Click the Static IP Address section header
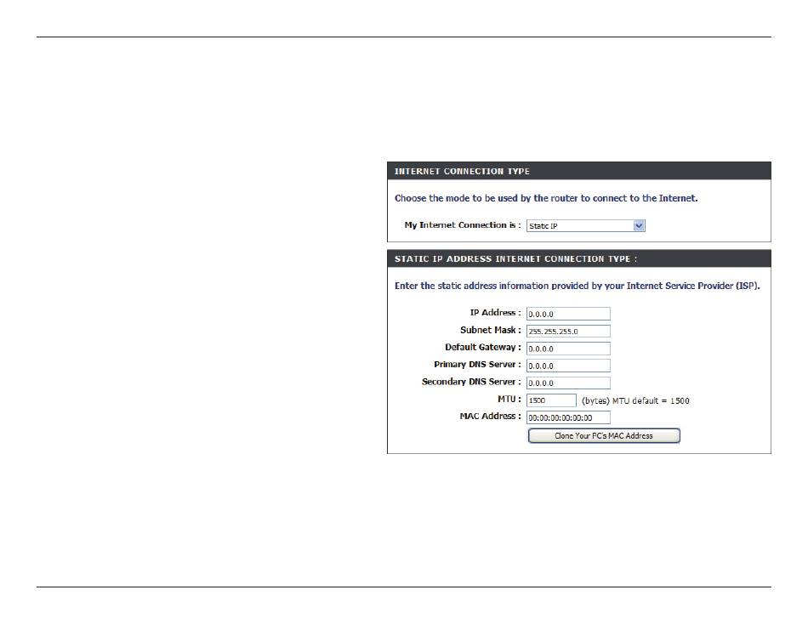This screenshot has width=808, height=624. (515, 258)
